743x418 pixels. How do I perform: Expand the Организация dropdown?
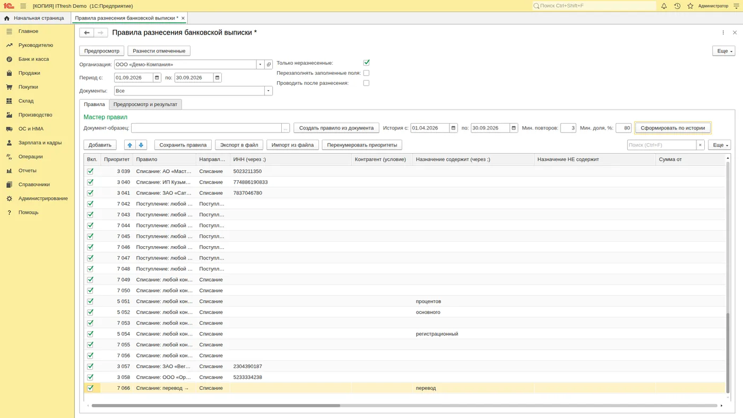point(260,65)
